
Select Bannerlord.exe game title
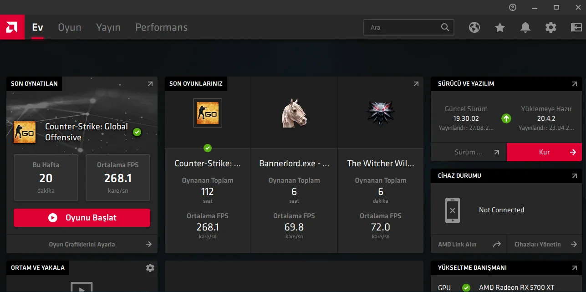(x=294, y=163)
